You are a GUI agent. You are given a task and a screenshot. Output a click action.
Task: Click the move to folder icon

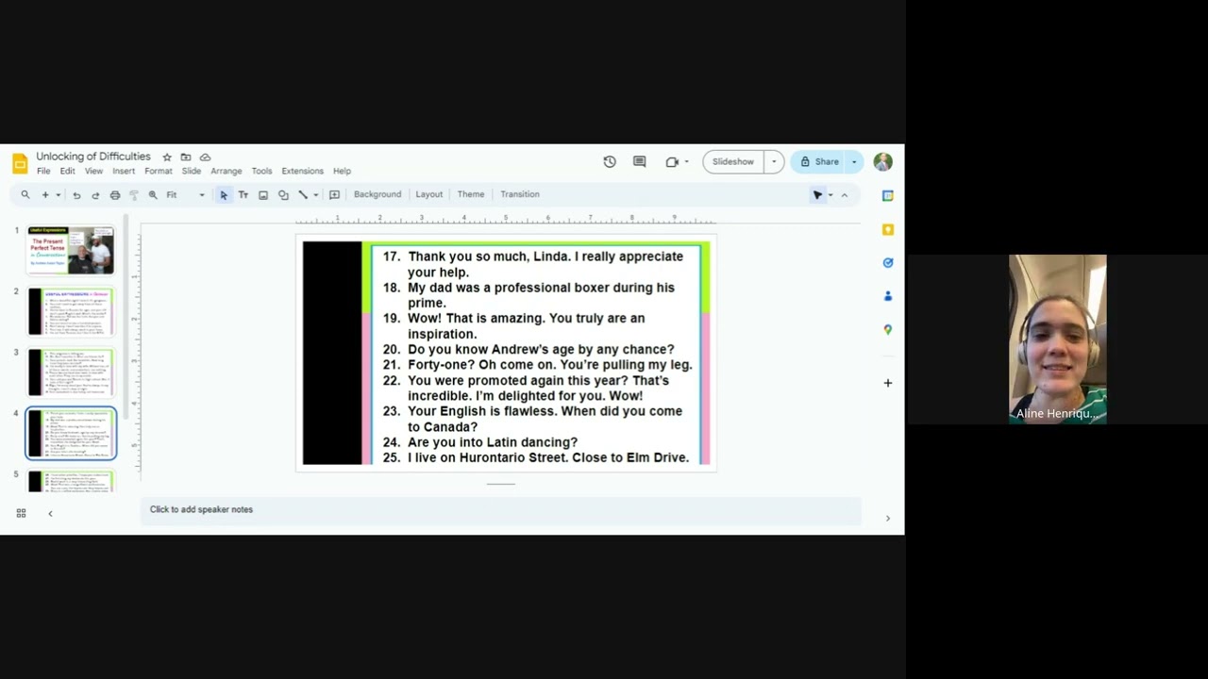[186, 157]
